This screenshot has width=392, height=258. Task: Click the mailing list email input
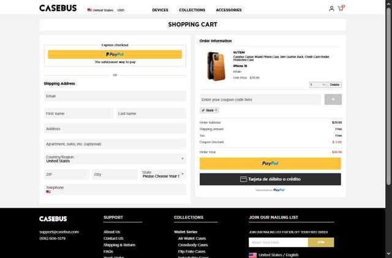coord(278,242)
